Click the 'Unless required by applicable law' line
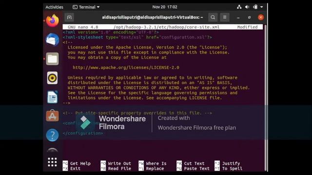 [153, 78]
